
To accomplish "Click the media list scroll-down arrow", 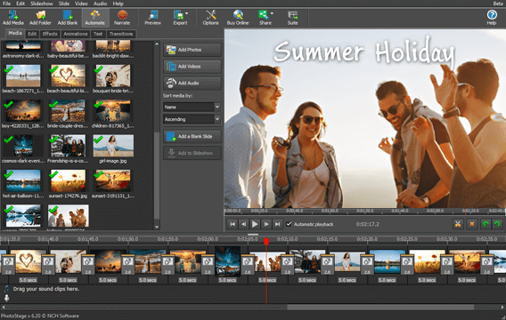I will 157,227.
